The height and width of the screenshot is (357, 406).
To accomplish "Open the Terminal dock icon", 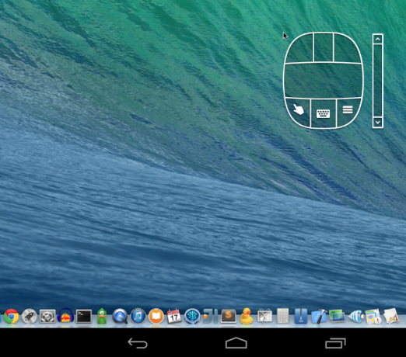I will click(x=83, y=316).
